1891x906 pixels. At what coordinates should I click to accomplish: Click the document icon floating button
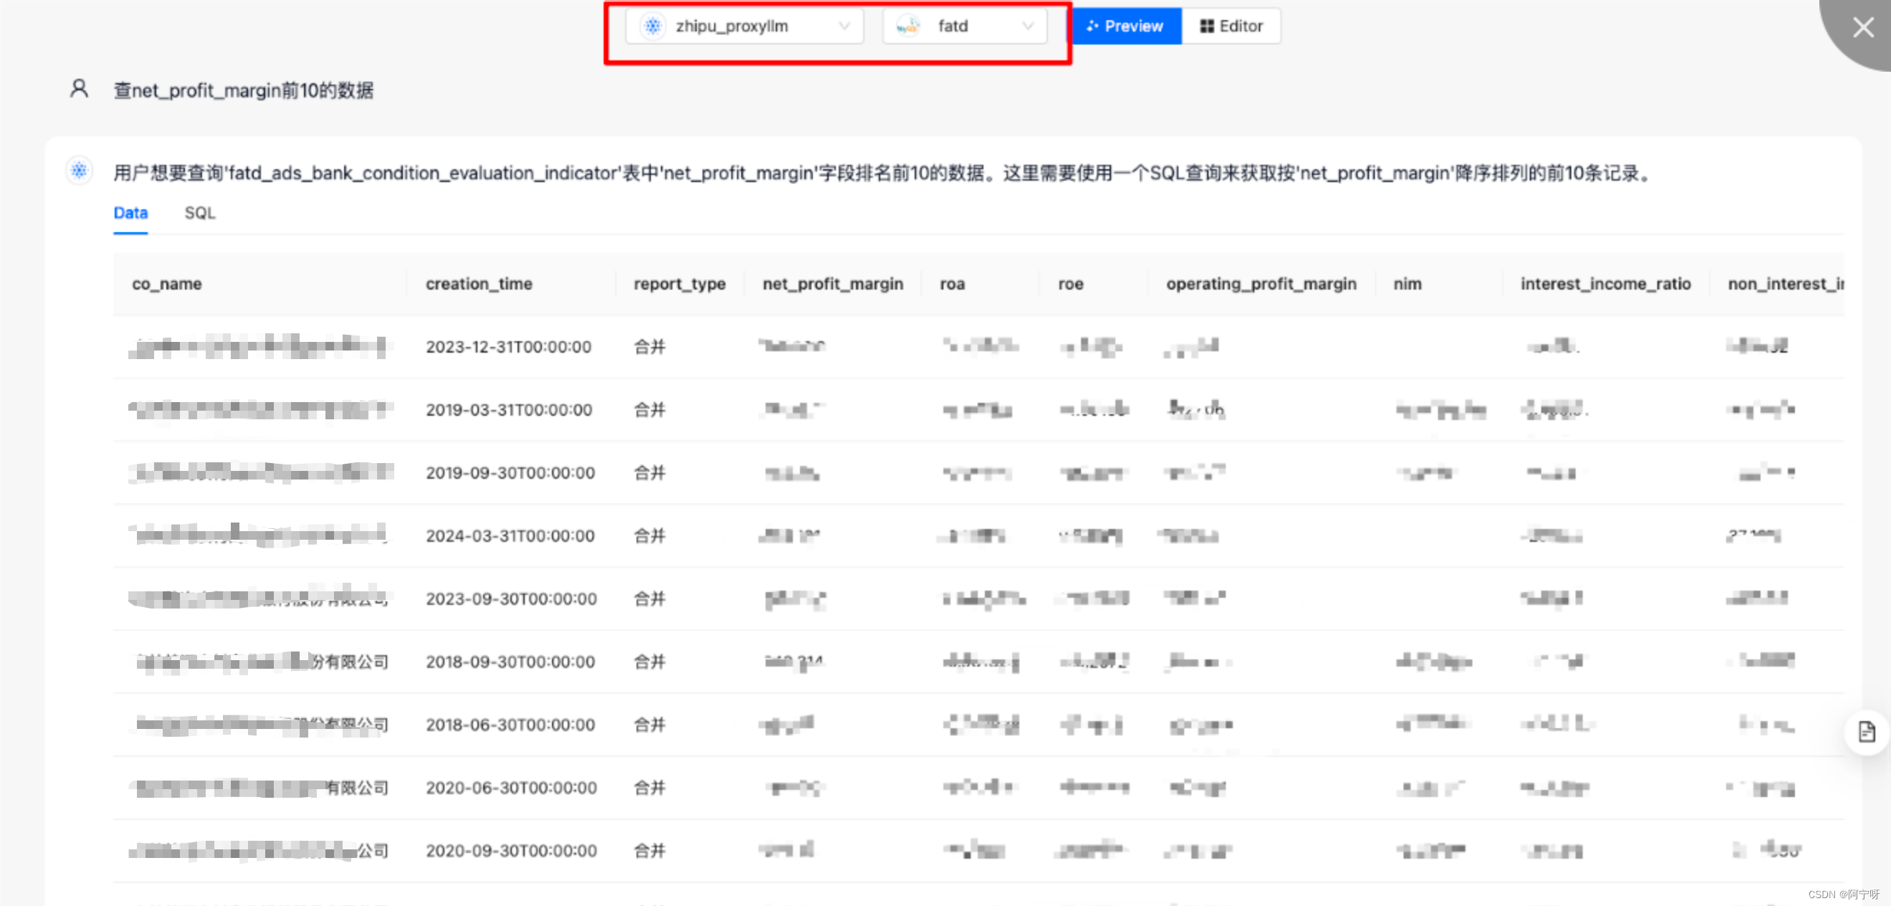[x=1866, y=732]
